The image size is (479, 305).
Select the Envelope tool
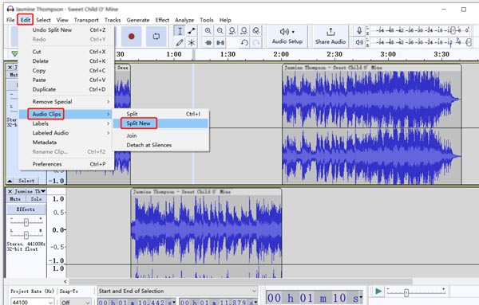pos(192,31)
